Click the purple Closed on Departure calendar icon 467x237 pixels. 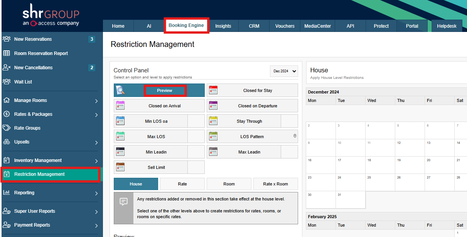point(213,106)
